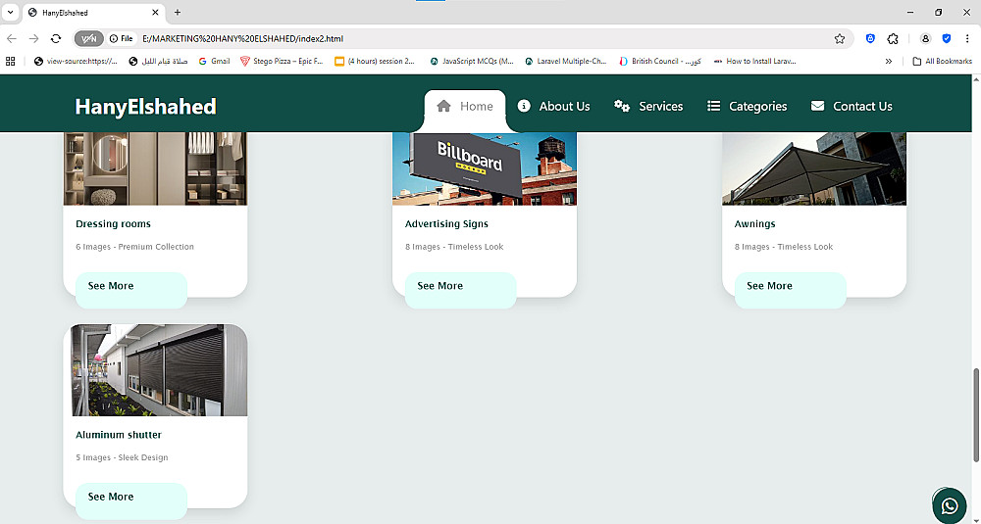Click the Home house icon in navbar
981x524 pixels.
pyautogui.click(x=443, y=106)
